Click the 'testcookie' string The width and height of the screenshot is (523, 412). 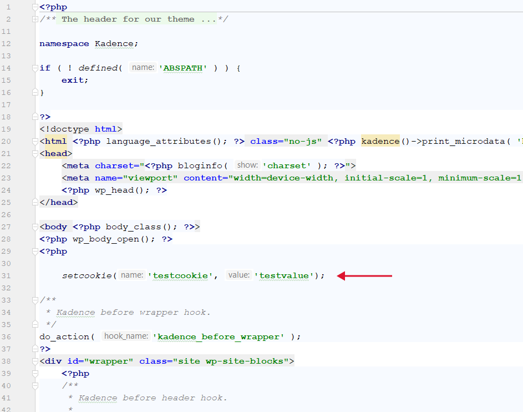[180, 276]
